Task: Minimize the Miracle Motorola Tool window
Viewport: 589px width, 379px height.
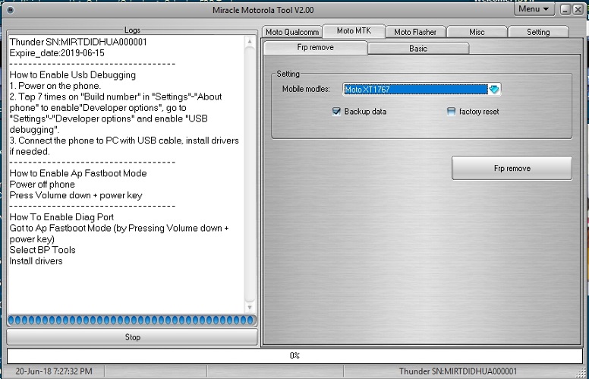Action: point(565,9)
